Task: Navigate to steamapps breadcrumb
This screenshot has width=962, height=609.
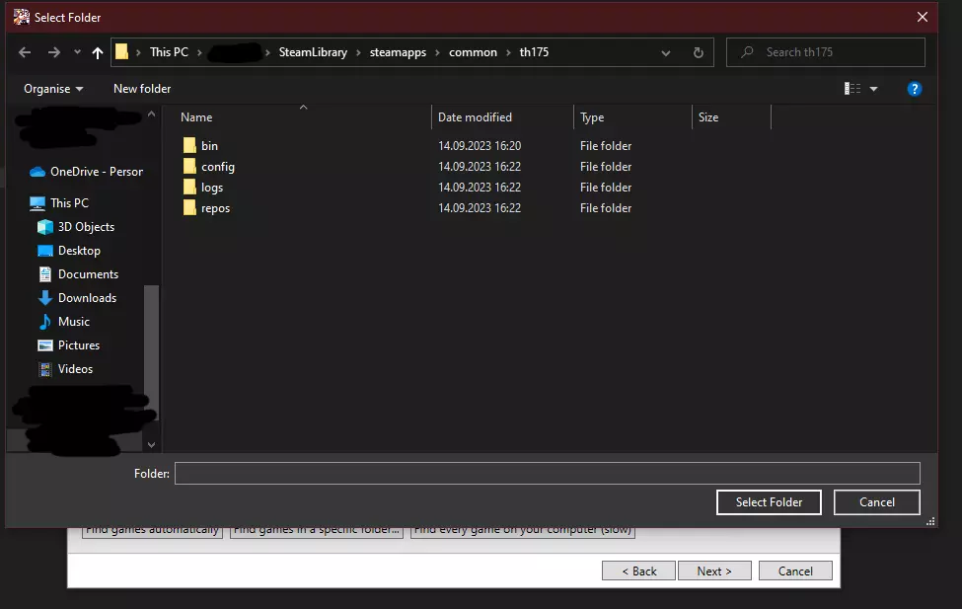Action: pos(398,52)
